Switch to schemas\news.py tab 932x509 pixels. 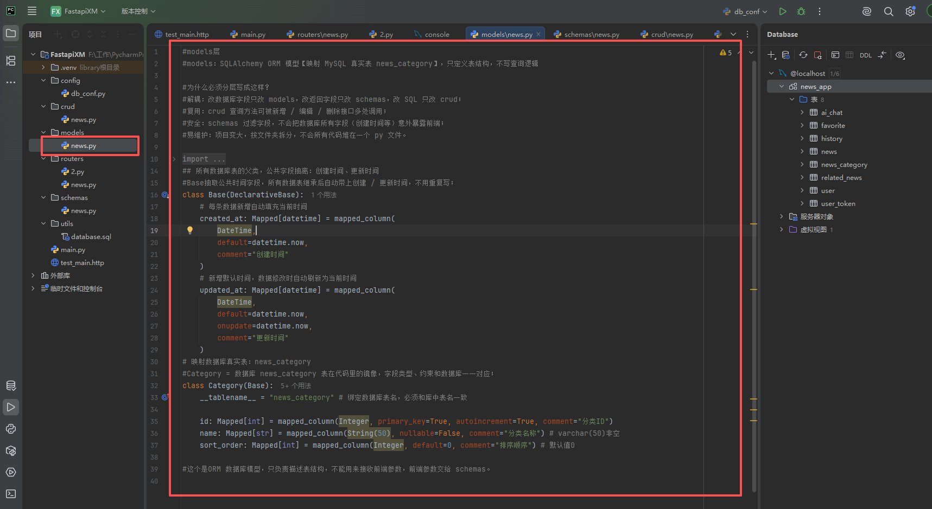pos(587,34)
